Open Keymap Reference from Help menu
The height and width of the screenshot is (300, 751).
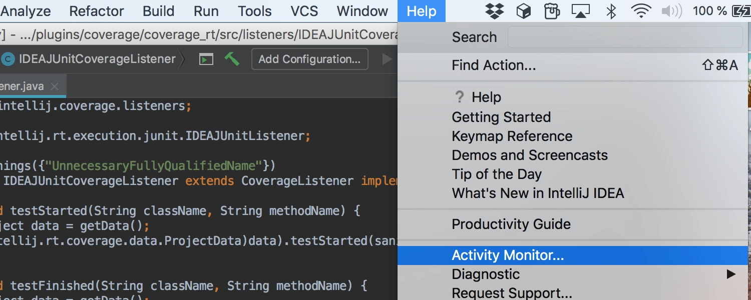[x=573, y=136]
